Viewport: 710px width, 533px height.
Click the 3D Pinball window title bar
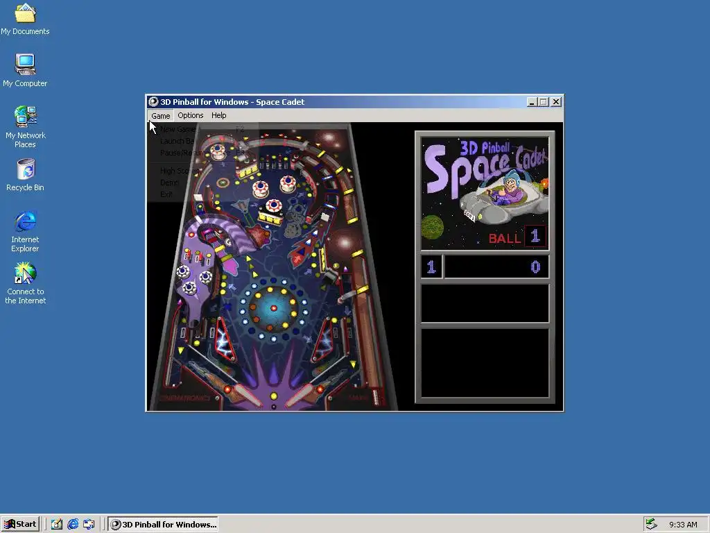click(354, 102)
